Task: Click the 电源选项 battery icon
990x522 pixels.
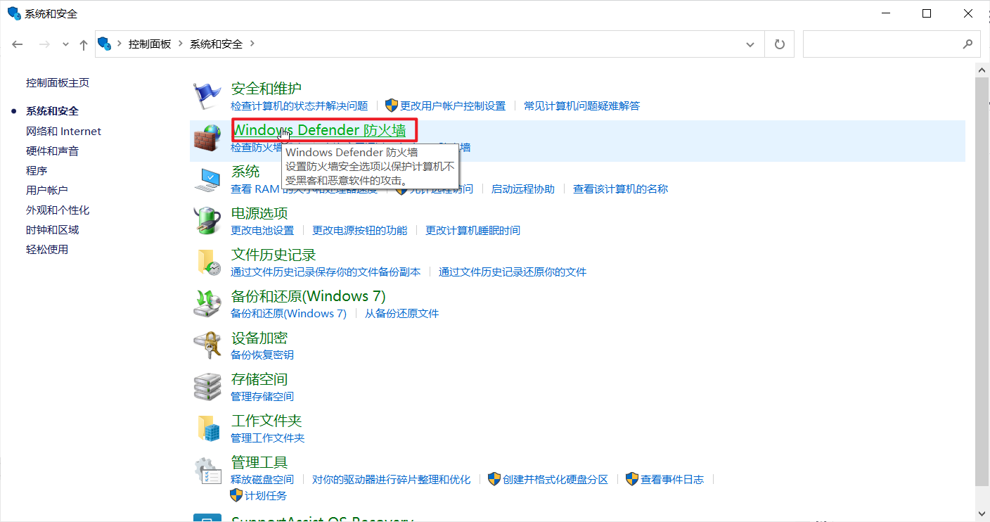Action: coord(207,221)
